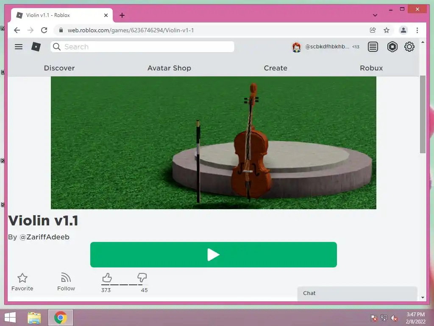The height and width of the screenshot is (326, 434).
Task: Open the Windows Start menu
Action: pyautogui.click(x=10, y=318)
